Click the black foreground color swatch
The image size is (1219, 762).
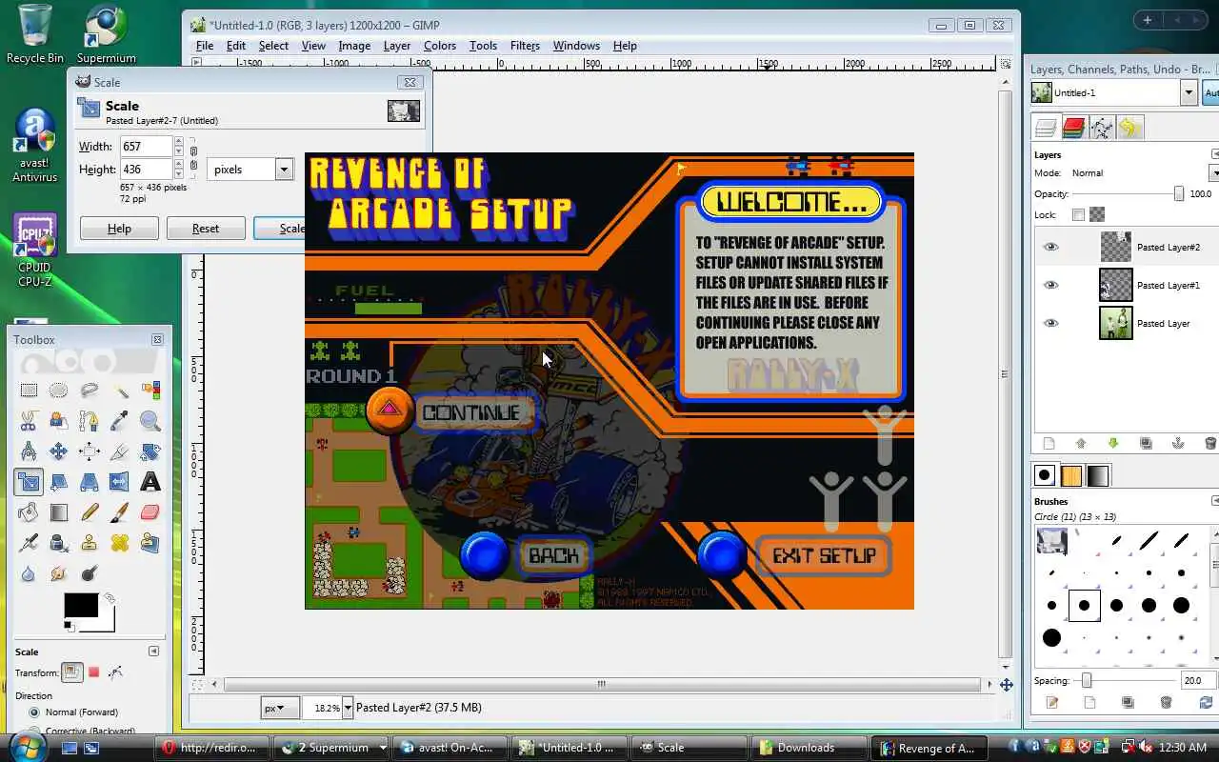pyautogui.click(x=80, y=606)
